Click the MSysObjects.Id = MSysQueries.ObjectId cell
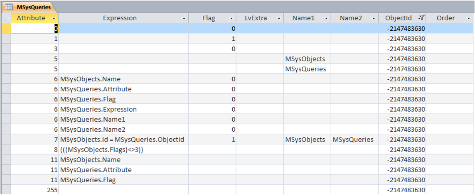The image size is (475, 196). coord(123,140)
